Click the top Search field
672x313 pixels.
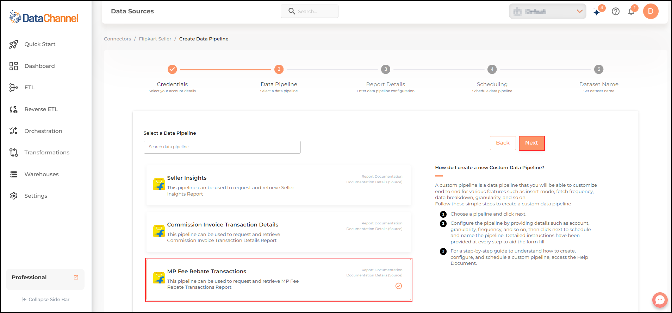tap(309, 11)
